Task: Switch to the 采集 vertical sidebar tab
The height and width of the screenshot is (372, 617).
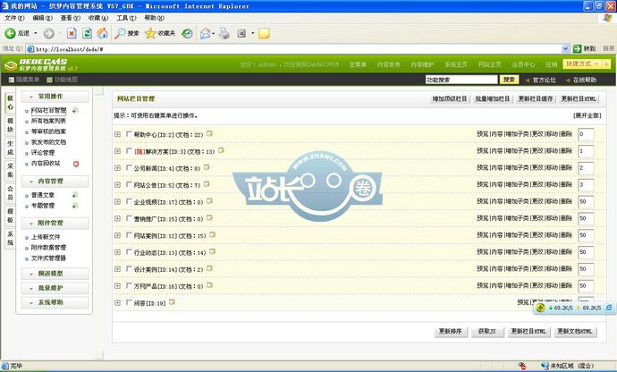Action: tap(10, 171)
